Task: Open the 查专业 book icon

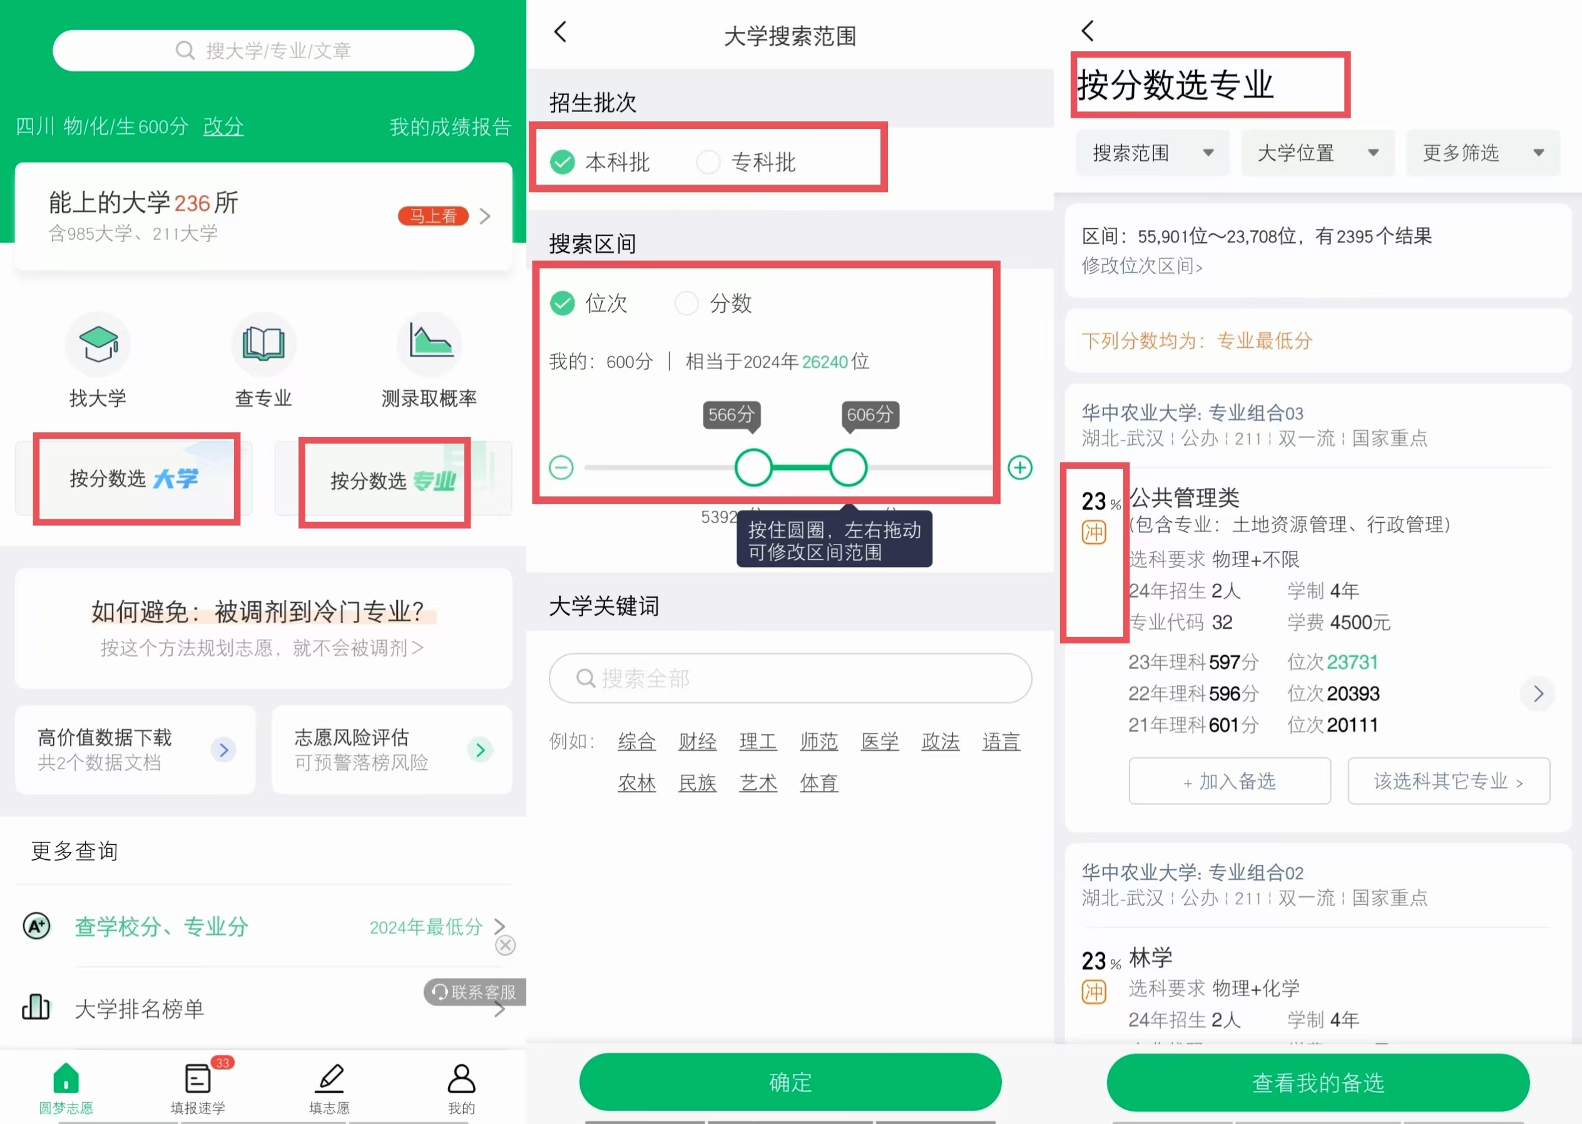Action: 263,344
